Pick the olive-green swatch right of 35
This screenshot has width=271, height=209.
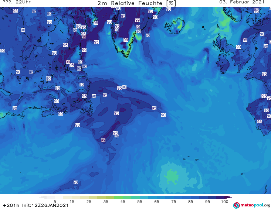click(110, 197)
